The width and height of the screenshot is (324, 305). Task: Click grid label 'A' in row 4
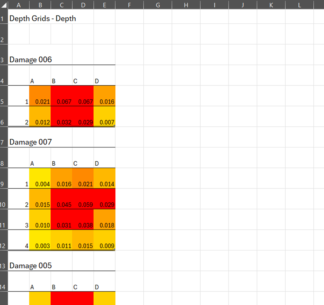click(32, 81)
